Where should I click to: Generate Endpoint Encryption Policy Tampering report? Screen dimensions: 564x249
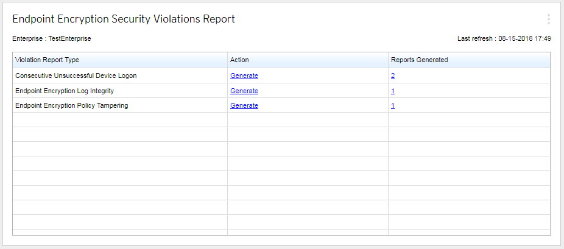coord(244,105)
